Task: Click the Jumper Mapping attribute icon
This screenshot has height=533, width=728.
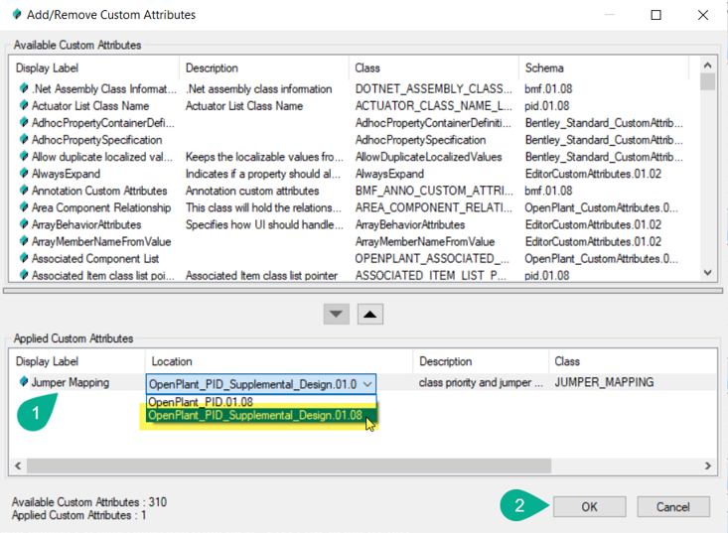Action: coord(23,382)
